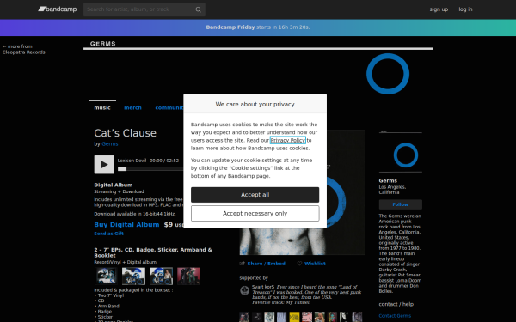Click the Share / Embed link text
Image resolution: width=516 pixels, height=322 pixels.
pos(267,264)
